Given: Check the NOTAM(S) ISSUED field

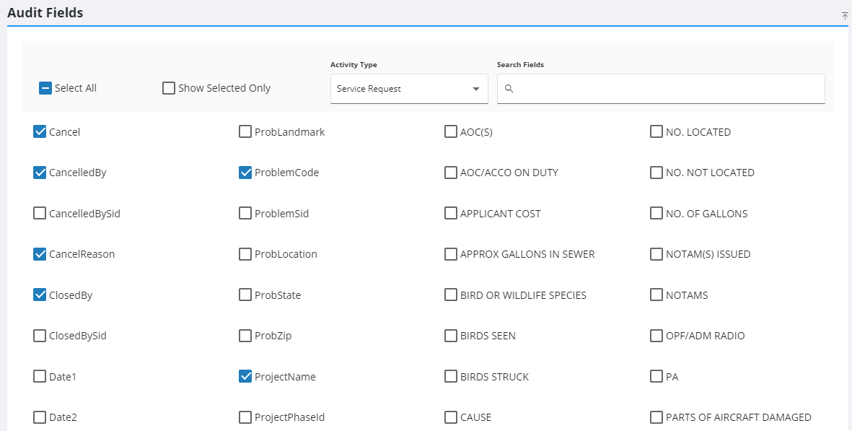Looking at the screenshot, I should click(x=656, y=254).
